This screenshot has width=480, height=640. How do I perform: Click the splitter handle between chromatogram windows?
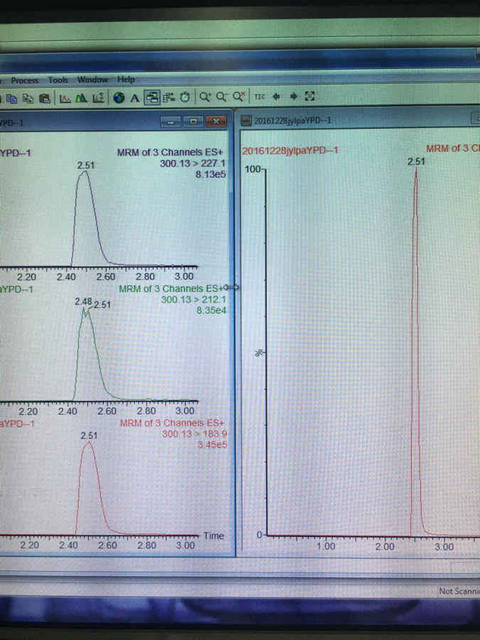pos(232,288)
